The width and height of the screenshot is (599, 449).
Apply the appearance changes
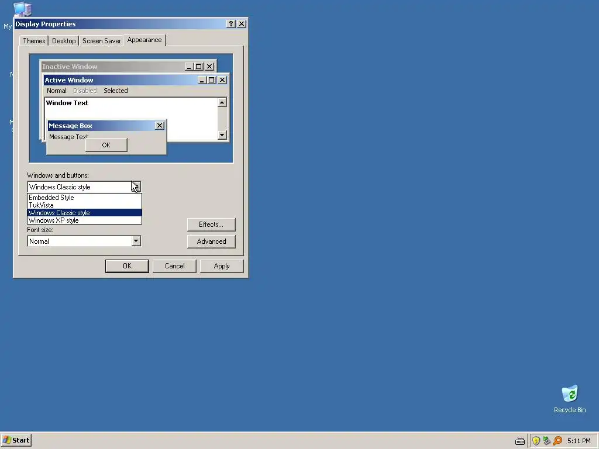coord(222,266)
